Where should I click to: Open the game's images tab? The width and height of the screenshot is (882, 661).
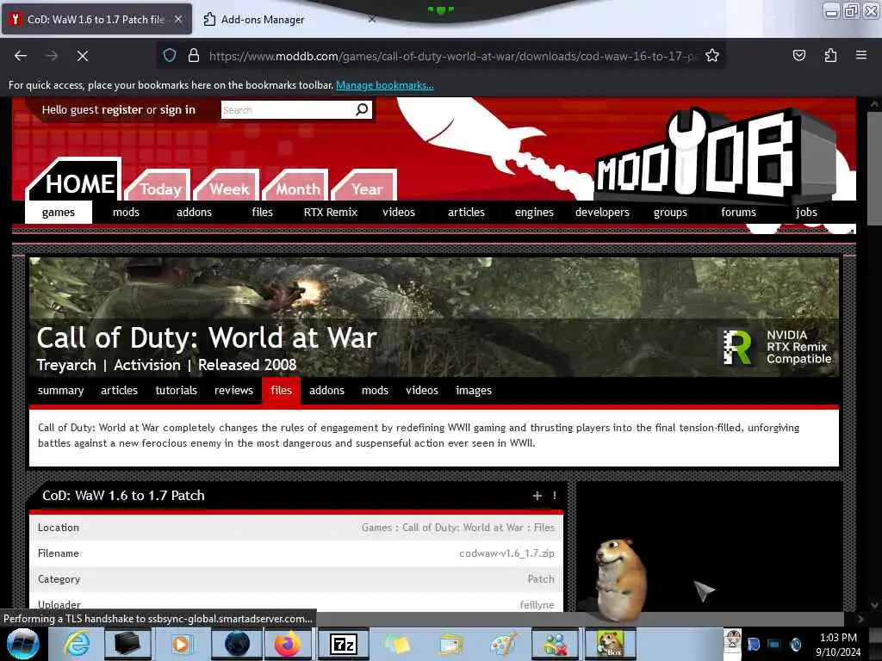pos(474,391)
